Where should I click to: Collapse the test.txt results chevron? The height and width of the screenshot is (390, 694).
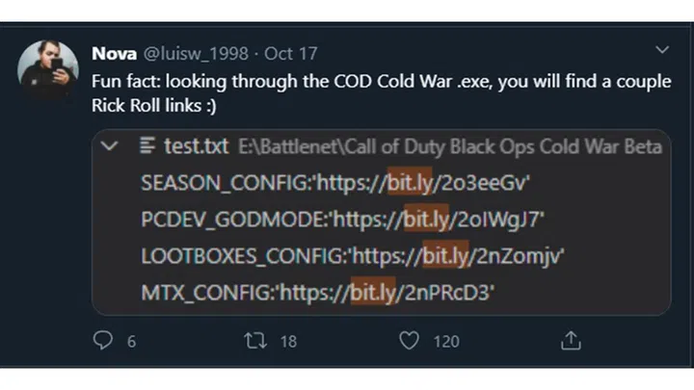point(109,146)
